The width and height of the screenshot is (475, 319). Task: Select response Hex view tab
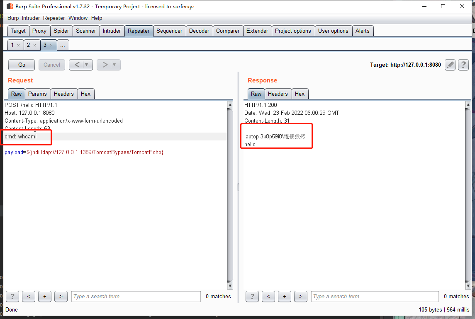(x=300, y=94)
